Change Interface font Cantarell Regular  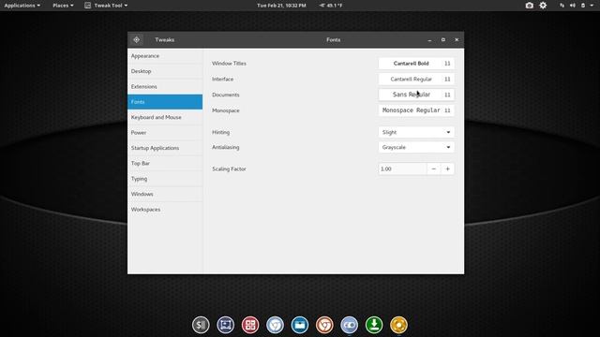pyautogui.click(x=416, y=79)
